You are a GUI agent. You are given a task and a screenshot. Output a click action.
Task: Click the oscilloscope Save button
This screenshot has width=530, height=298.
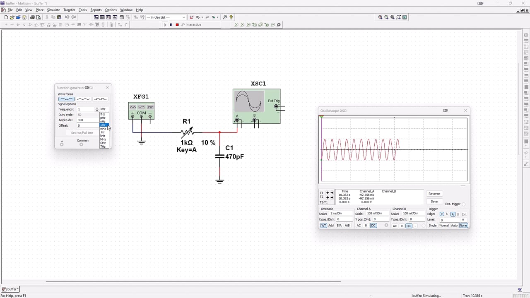coord(434,202)
